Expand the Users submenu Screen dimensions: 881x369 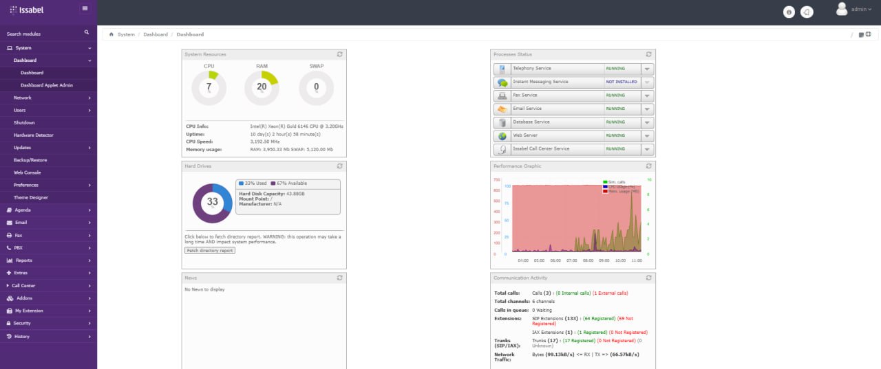pyautogui.click(x=48, y=110)
